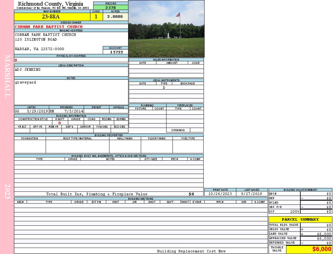Click the red taxable value $6,000

(x=322, y=250)
